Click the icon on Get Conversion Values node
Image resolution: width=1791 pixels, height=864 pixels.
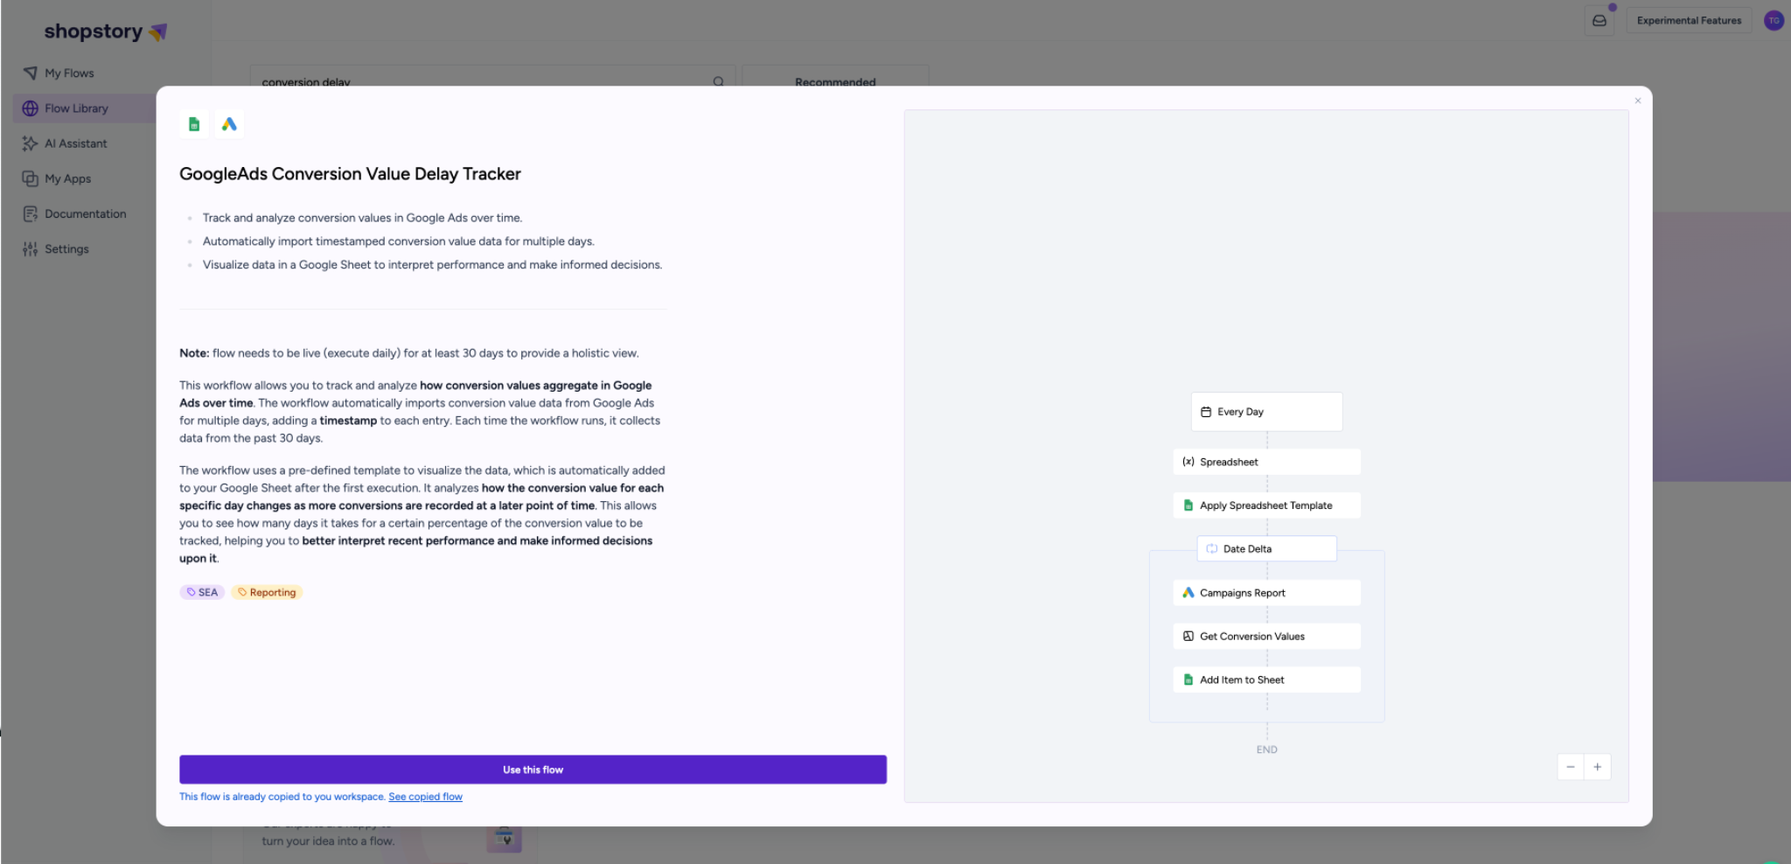(x=1188, y=637)
